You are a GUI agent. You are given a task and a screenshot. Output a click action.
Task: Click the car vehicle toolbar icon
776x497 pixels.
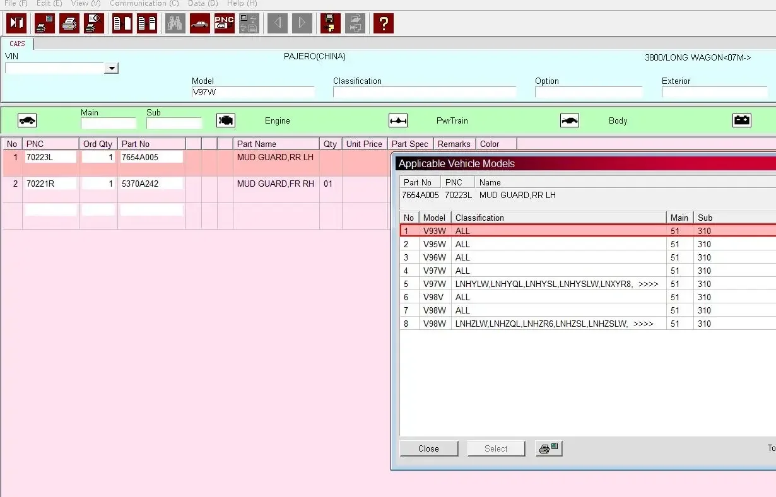pos(199,23)
